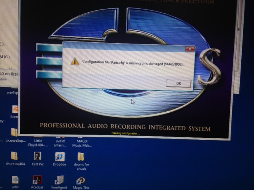Screen dimensions: 254x190
Task: Click OK in the Paris.cfg error dialog
Action: click(x=179, y=84)
